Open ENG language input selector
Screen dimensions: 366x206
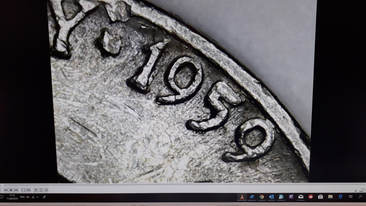[22, 197]
